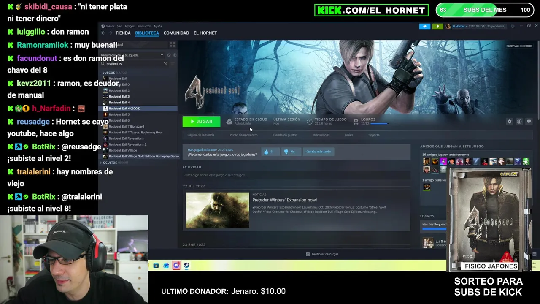
Task: Go back with the Steam back arrow
Action: coord(103,33)
